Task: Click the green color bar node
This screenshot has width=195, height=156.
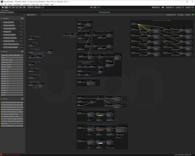Action: [100, 115]
